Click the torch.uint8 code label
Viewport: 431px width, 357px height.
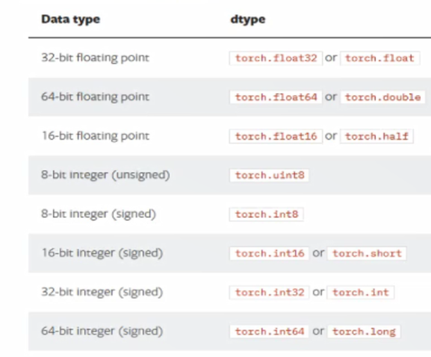coord(270,176)
